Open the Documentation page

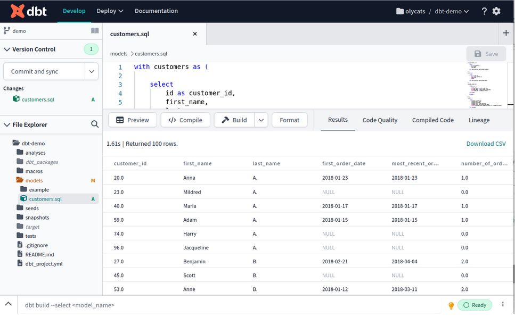pos(157,11)
